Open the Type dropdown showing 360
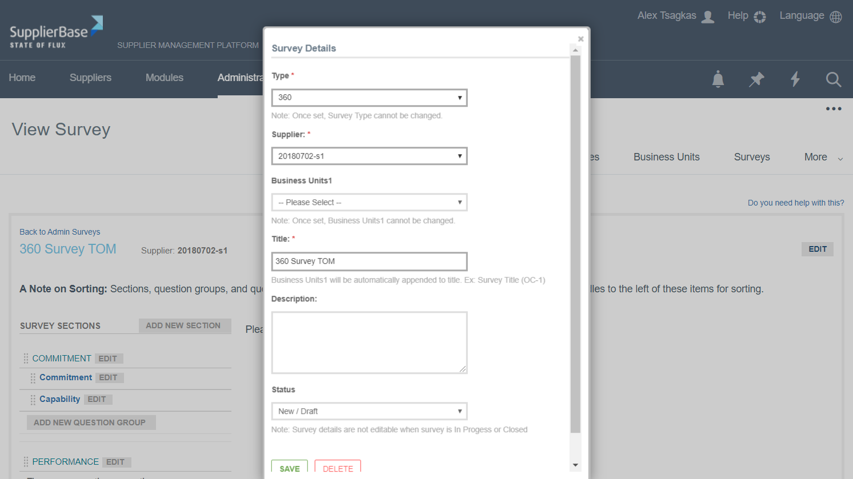The image size is (853, 479). tap(369, 98)
